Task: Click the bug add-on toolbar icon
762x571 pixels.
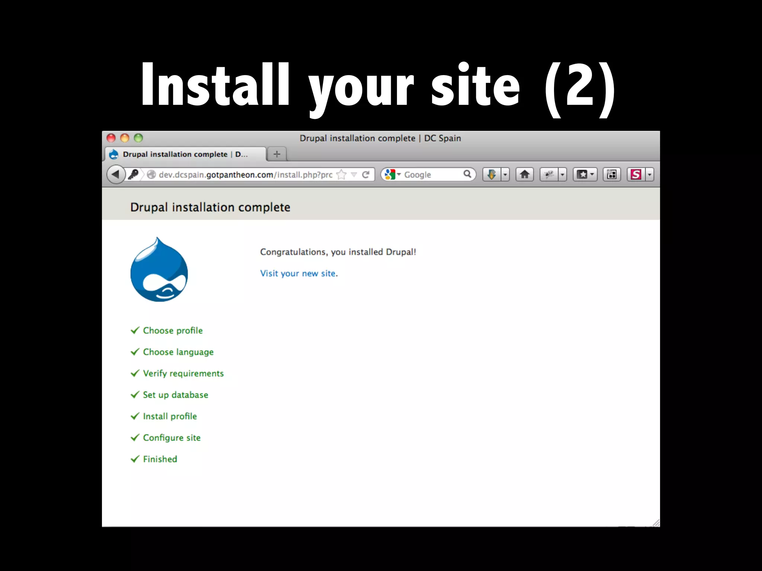Action: pos(549,174)
